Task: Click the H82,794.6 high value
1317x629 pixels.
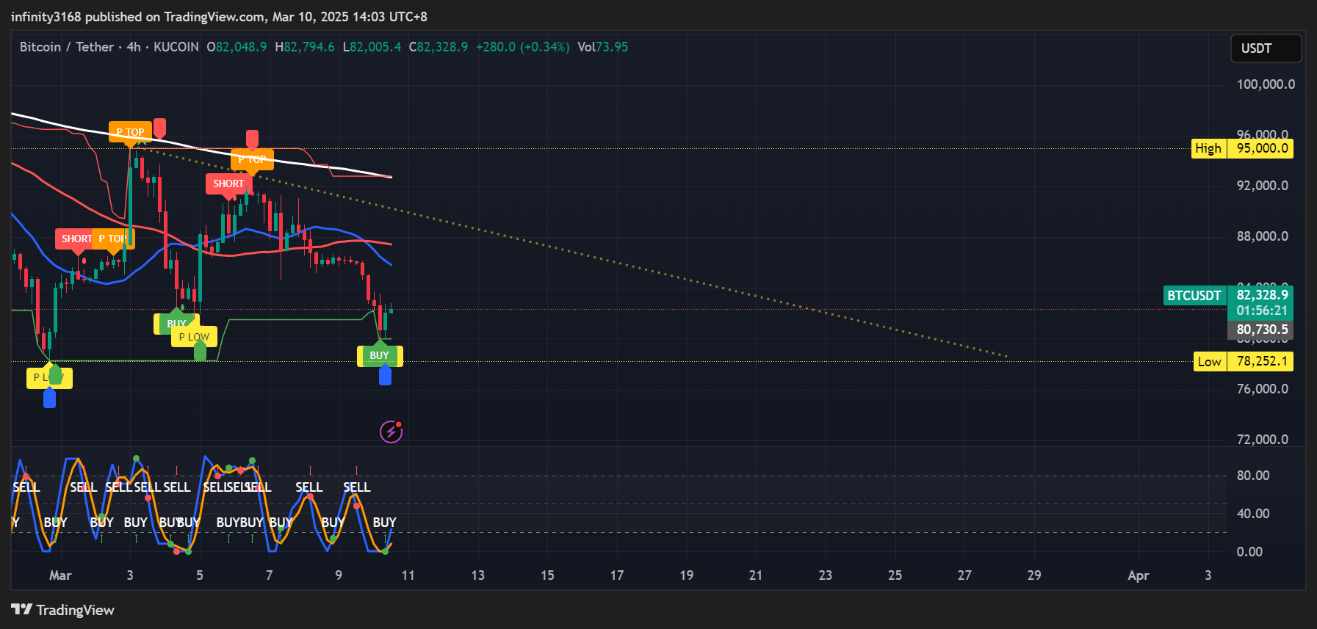Action: click(x=305, y=47)
